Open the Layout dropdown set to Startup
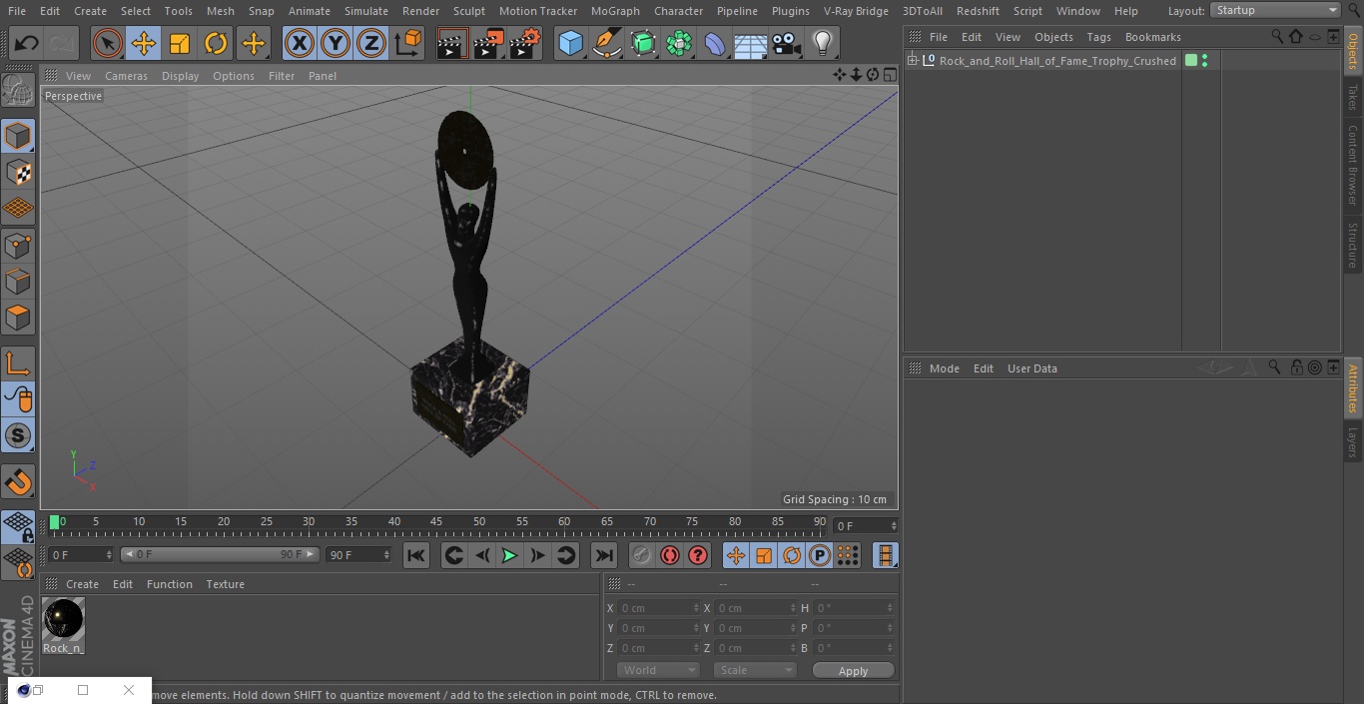The width and height of the screenshot is (1364, 704). tap(1275, 10)
